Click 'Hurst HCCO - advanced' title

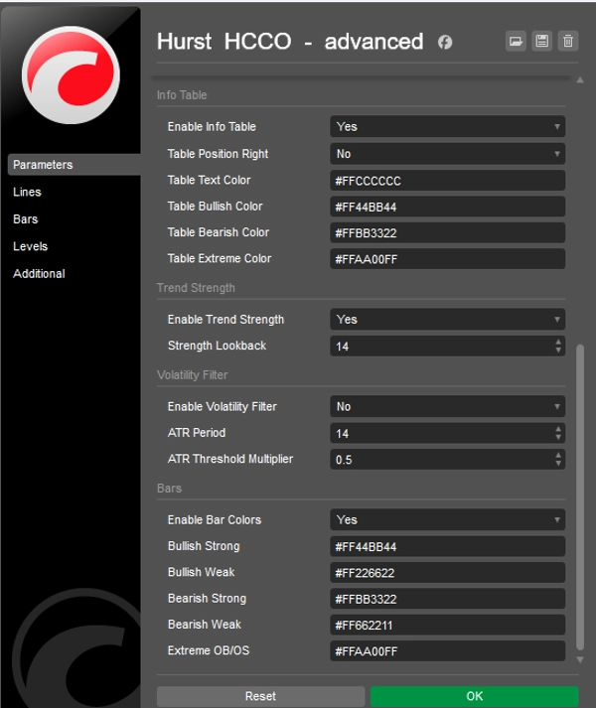(x=290, y=42)
